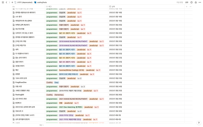Create a new page with plus icon
Screen dimensions: 203x127
tap(12, 2)
